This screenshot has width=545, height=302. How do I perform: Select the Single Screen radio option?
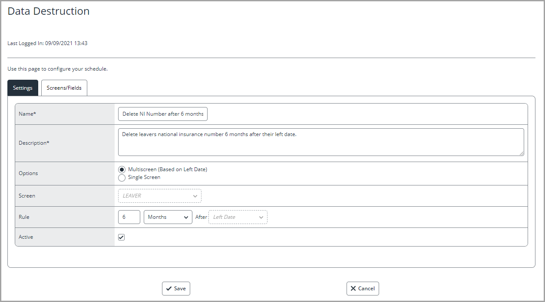[x=122, y=177]
